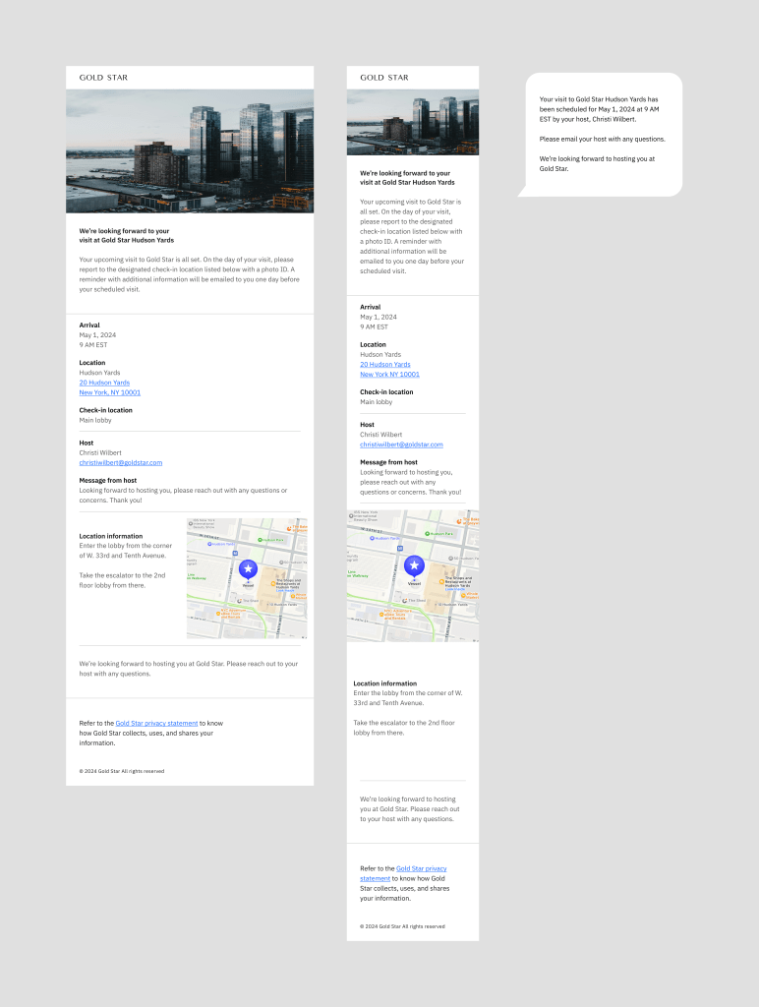The width and height of the screenshot is (759, 1007).
Task: Click the New York NY 10001 link in the mobile email
Action: coord(389,374)
